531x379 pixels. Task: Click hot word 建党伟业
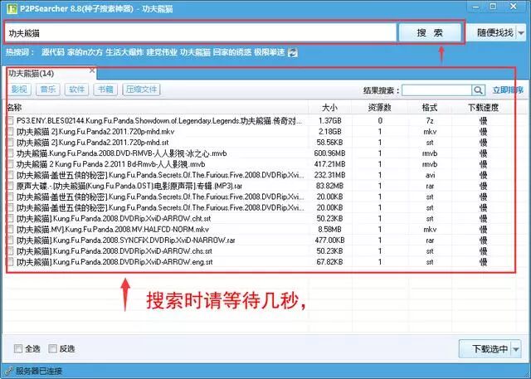[x=162, y=52]
